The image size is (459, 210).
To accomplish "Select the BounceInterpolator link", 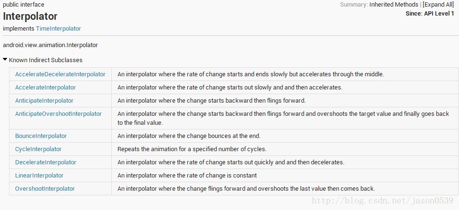I will pos(41,136).
